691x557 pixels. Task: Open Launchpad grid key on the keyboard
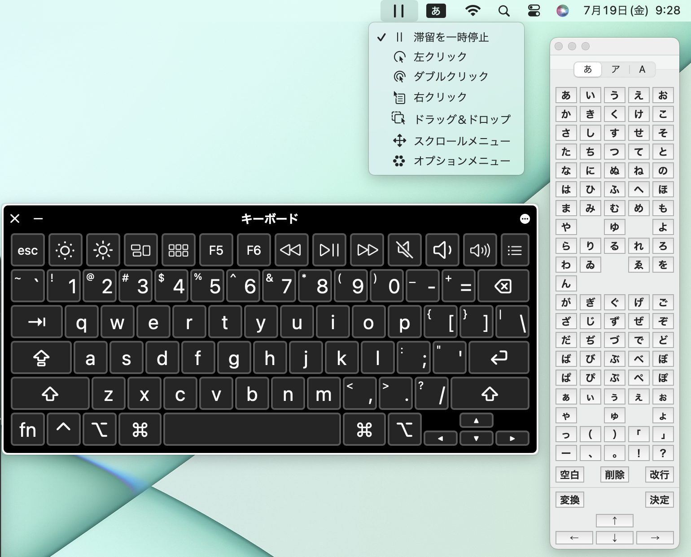click(179, 250)
